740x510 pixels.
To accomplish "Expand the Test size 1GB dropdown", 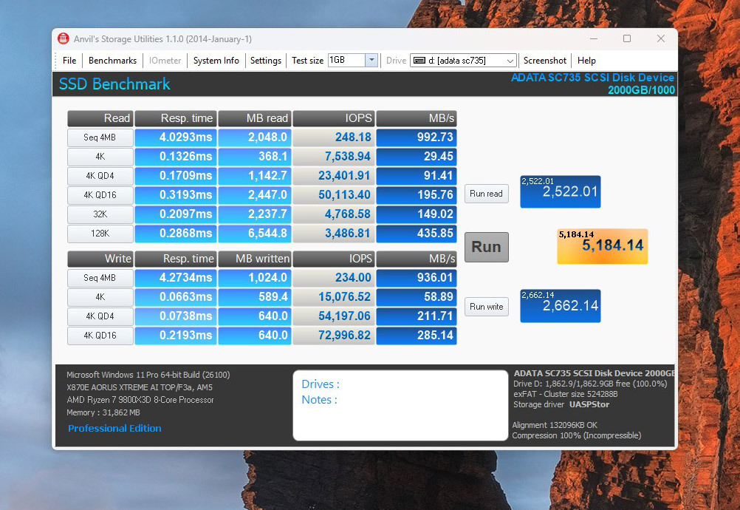I will pos(371,61).
